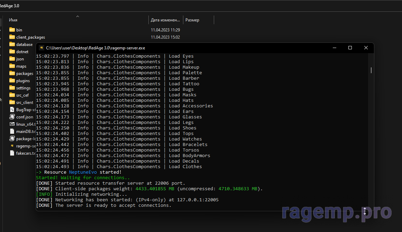Select the database folder icon
This screenshot has width=402, height=232.
click(12, 44)
